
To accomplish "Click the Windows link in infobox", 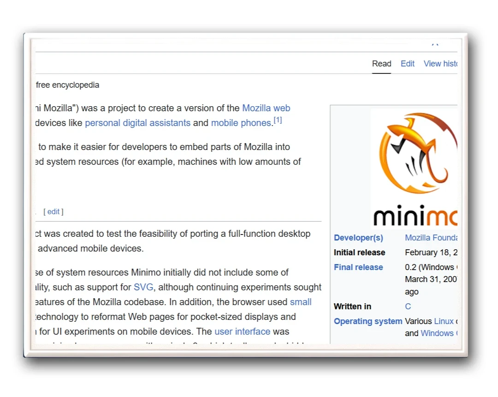I will pyautogui.click(x=437, y=333).
